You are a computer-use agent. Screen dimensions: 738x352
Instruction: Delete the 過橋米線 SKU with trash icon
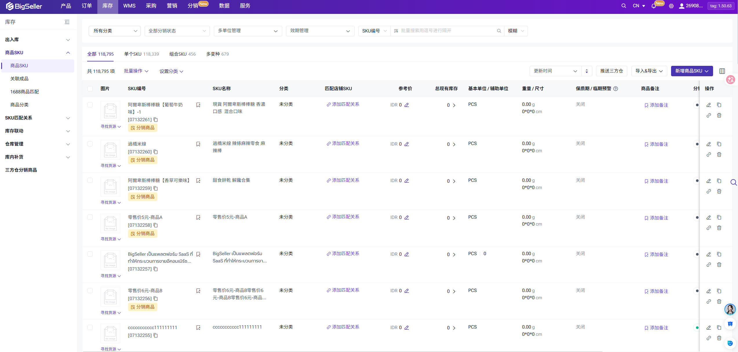coord(719,155)
